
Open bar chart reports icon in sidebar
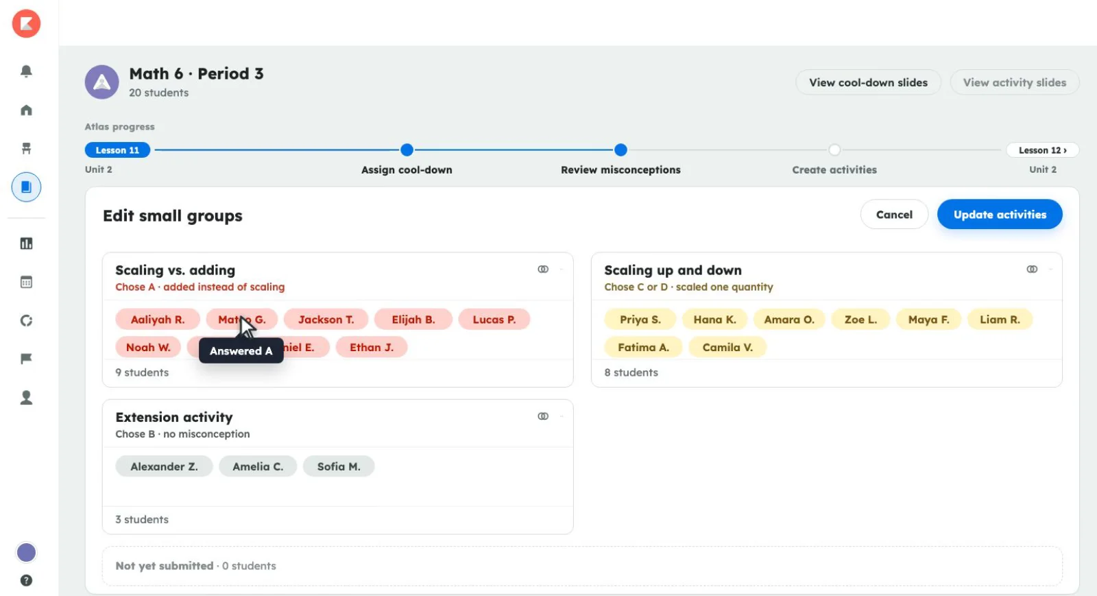(26, 243)
